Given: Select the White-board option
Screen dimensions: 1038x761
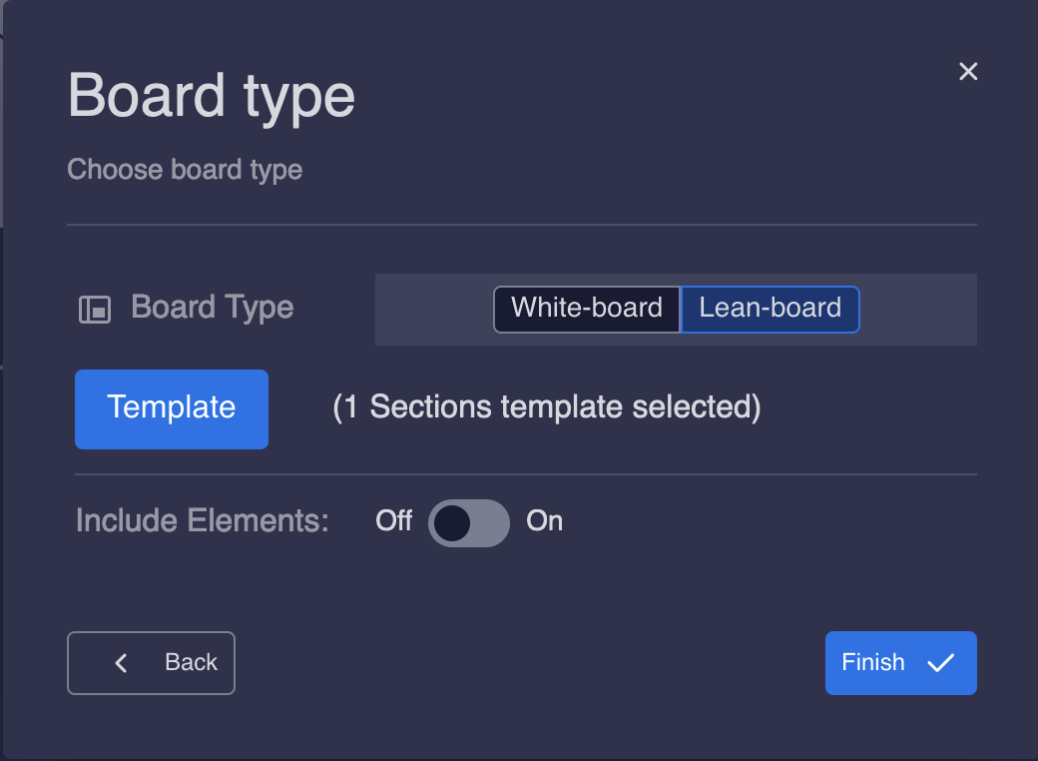Looking at the screenshot, I should pyautogui.click(x=587, y=309).
